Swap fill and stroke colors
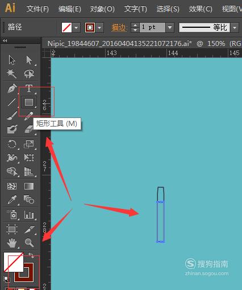This screenshot has height=290, width=242. [31, 255]
